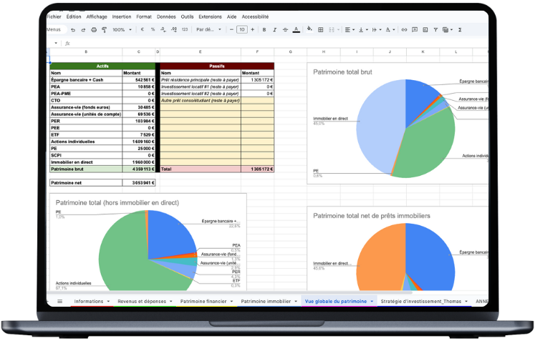Print the spreadsheet via printer icon
535x341 pixels.
tap(94, 30)
